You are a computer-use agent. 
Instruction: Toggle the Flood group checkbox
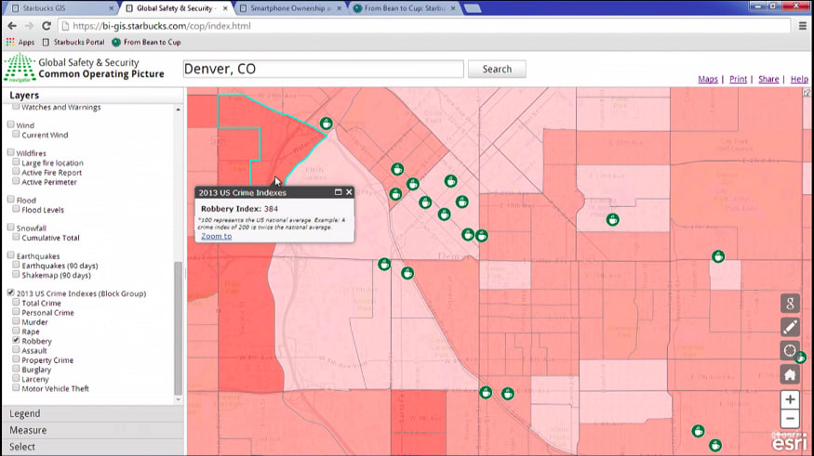click(x=10, y=199)
